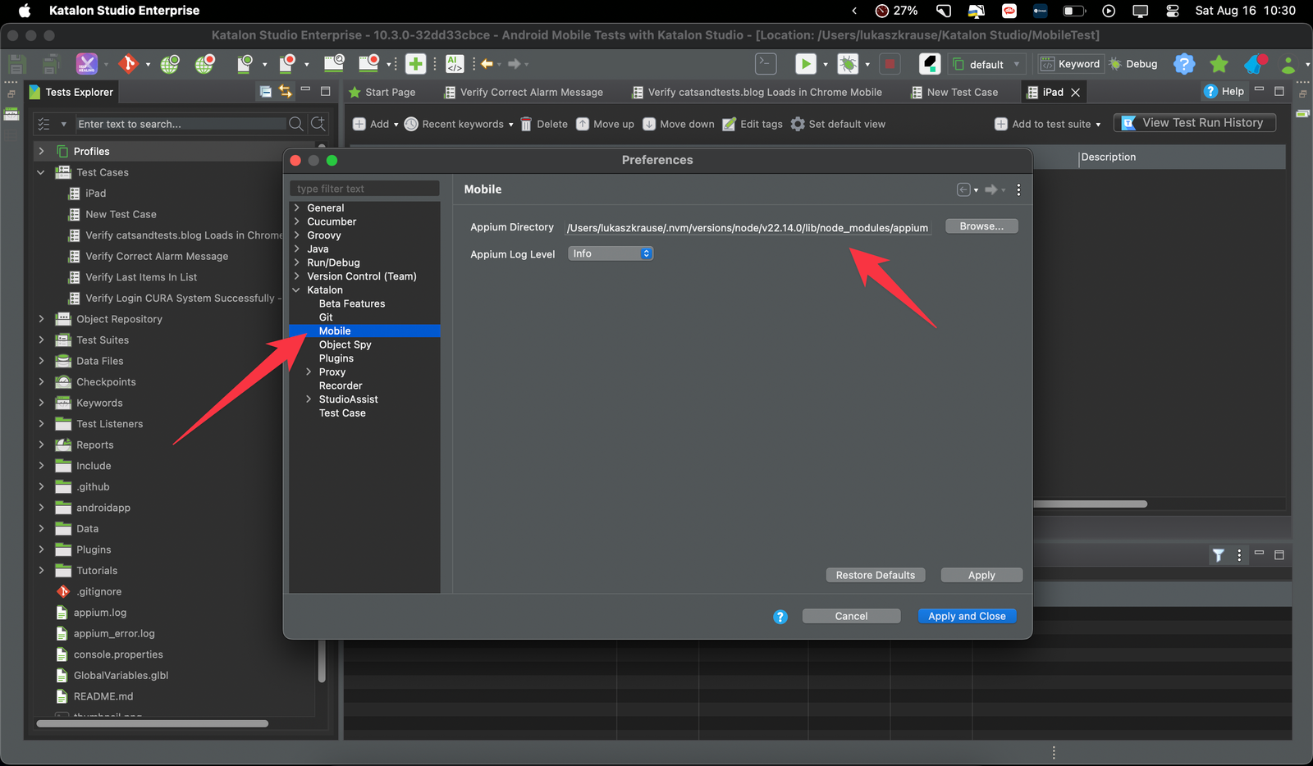The height and width of the screenshot is (766, 1313).
Task: Click Spy Web globe icon
Action: click(x=170, y=64)
